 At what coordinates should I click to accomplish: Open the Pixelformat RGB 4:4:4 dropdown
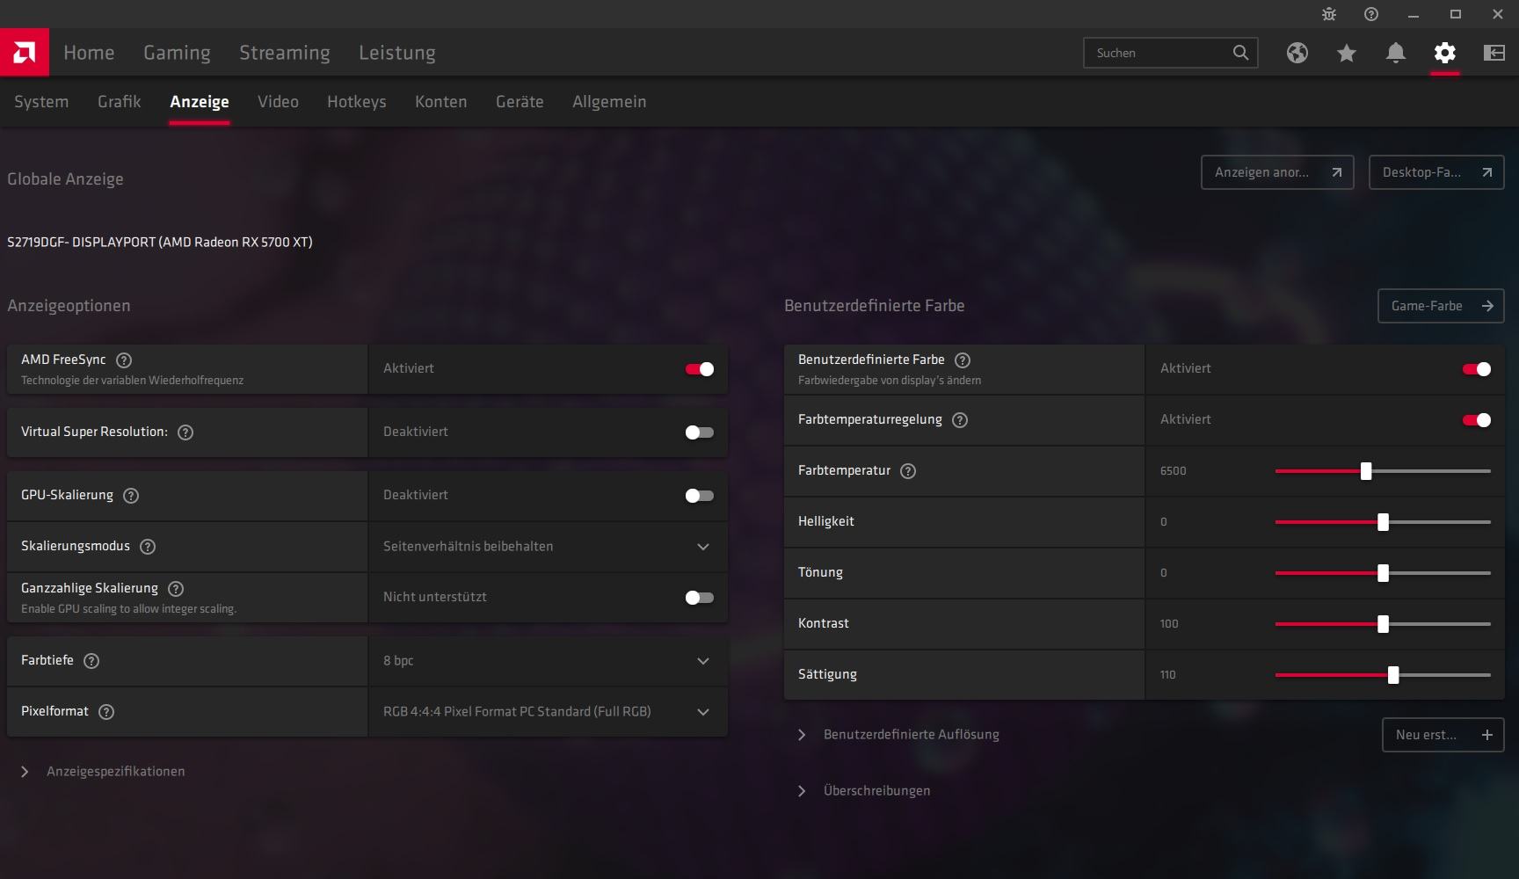click(548, 712)
